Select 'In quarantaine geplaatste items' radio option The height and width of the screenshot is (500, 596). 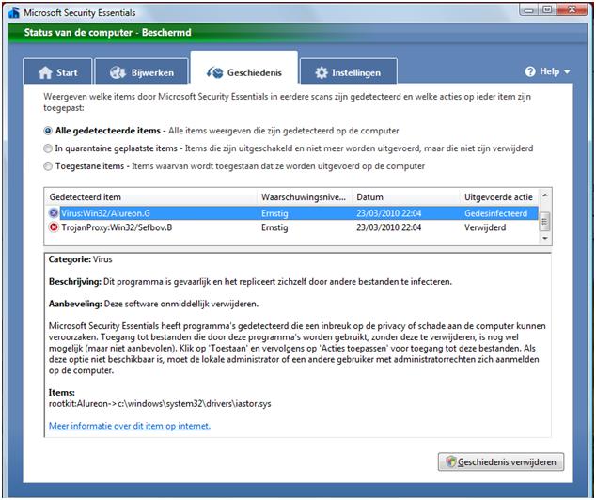tap(48, 148)
